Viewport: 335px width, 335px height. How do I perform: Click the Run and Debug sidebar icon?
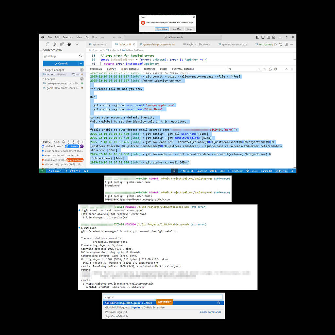tap(69, 44)
